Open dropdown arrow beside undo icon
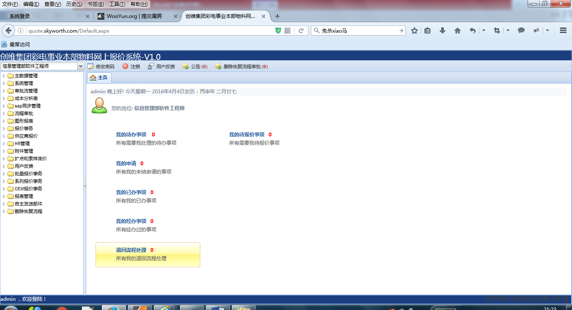572x310 pixels. pos(484,31)
